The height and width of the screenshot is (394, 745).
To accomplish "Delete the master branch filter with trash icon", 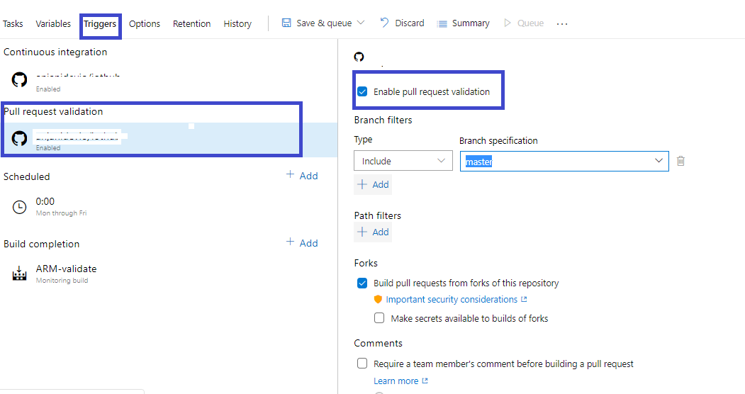I will point(680,161).
